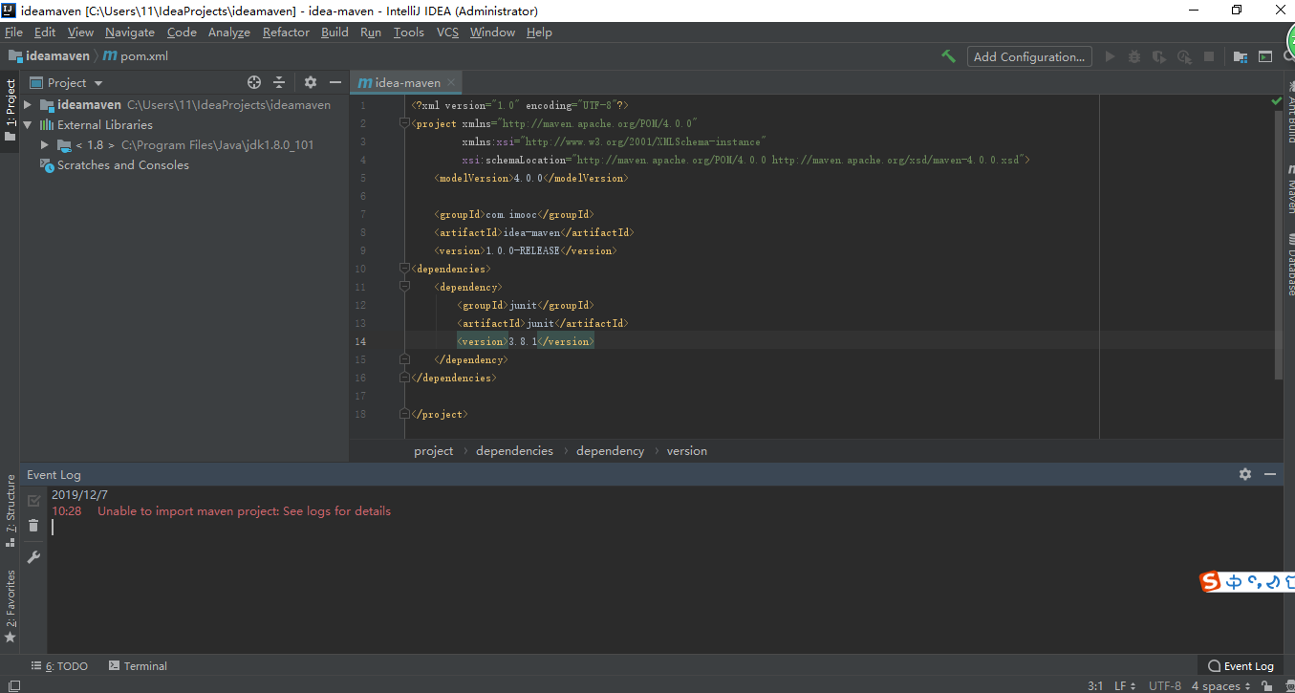Click ideamaven breadcrumb in navigation bar

click(x=49, y=56)
